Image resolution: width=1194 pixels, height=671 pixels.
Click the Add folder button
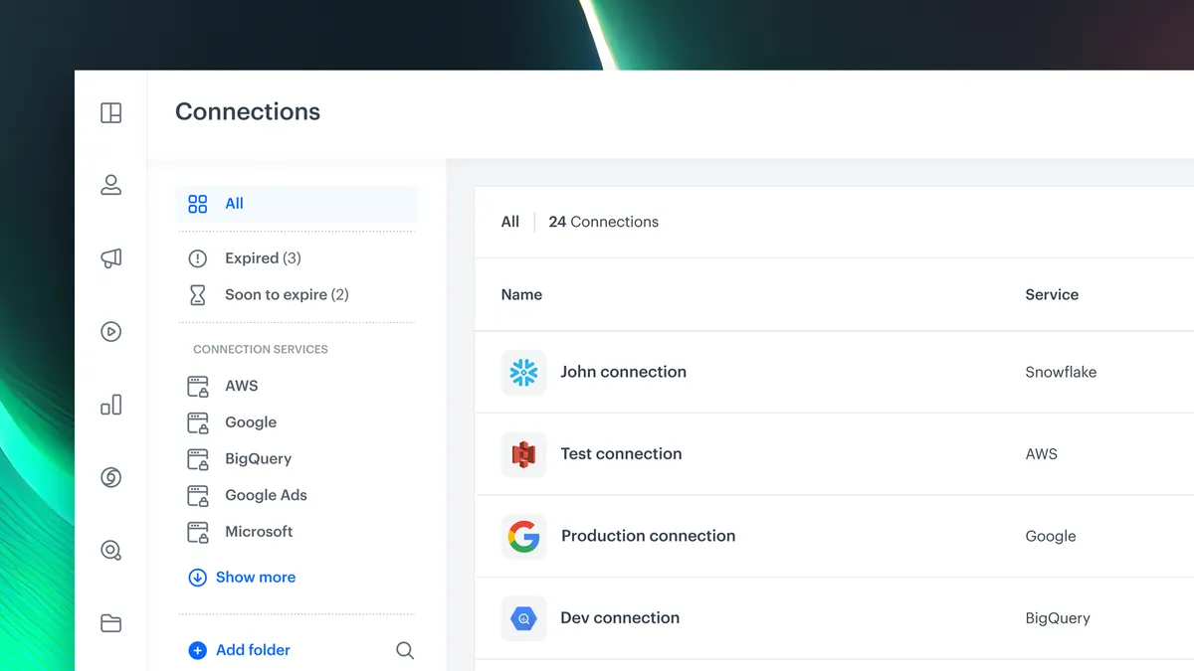(x=252, y=650)
